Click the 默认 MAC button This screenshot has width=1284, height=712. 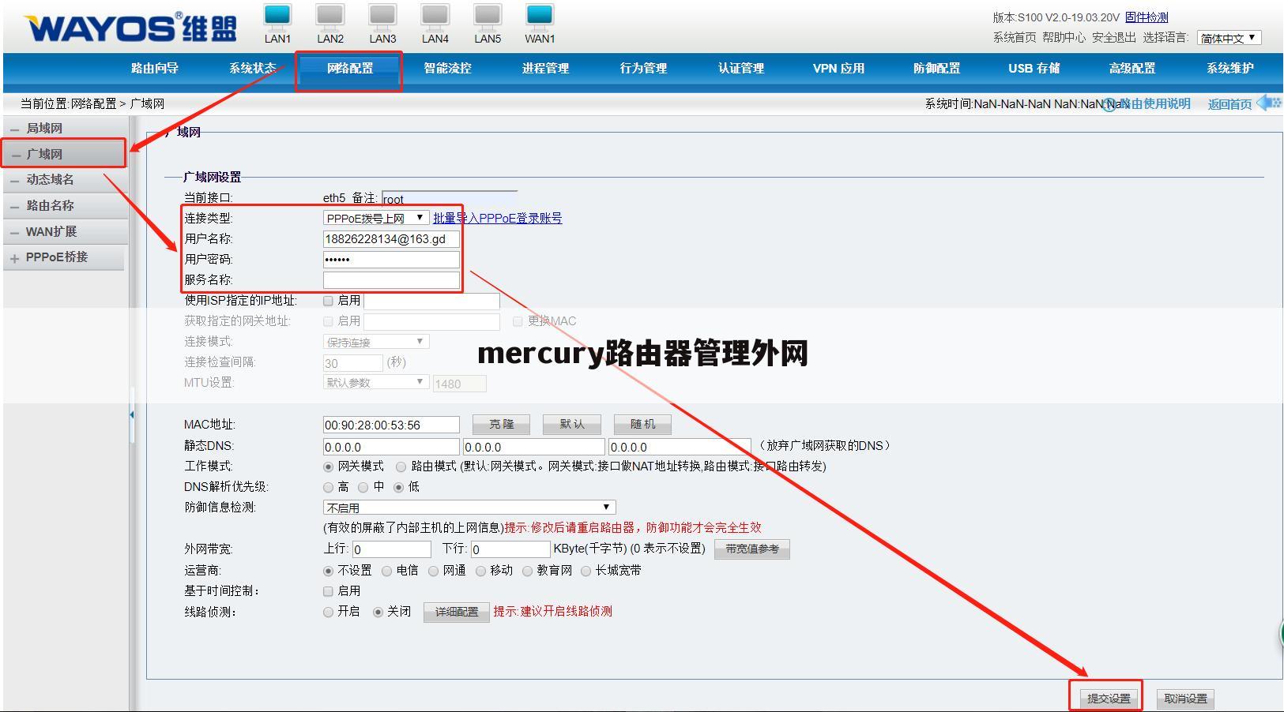pyautogui.click(x=572, y=425)
